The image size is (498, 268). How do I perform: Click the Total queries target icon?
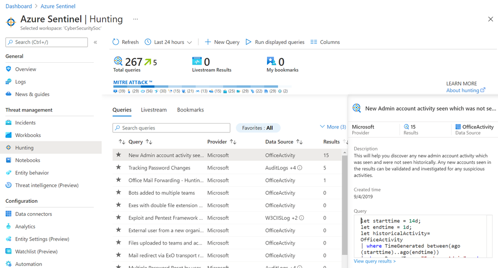point(118,61)
